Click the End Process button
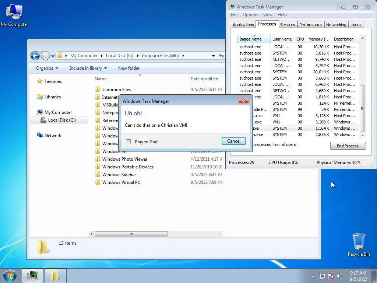377x283 pixels. 348,146
